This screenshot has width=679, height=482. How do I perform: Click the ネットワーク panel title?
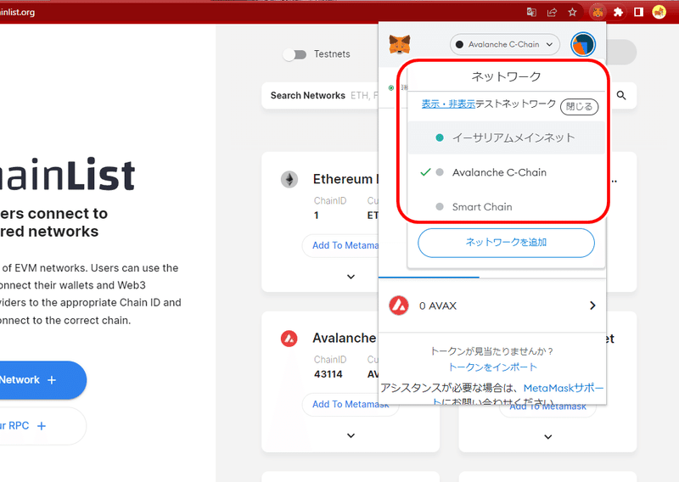coord(506,76)
